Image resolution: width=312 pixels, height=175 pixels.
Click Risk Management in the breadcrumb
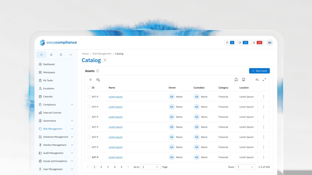pyautogui.click(x=102, y=54)
